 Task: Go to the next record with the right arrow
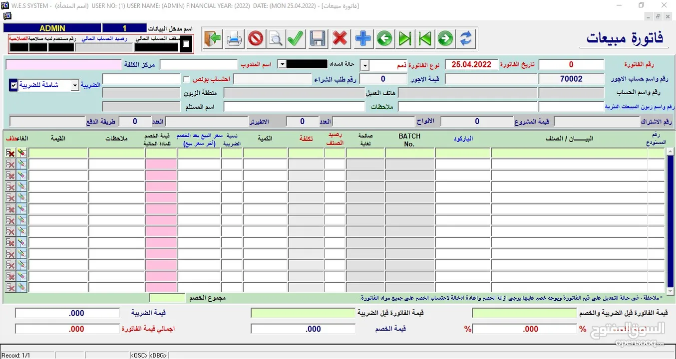click(x=445, y=39)
